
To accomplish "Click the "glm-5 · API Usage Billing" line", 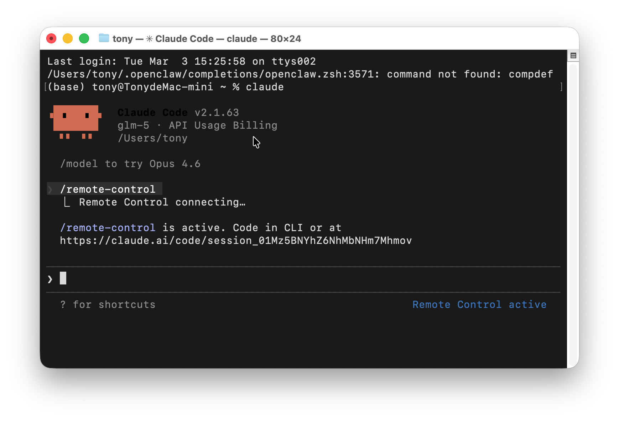I will pos(197,126).
